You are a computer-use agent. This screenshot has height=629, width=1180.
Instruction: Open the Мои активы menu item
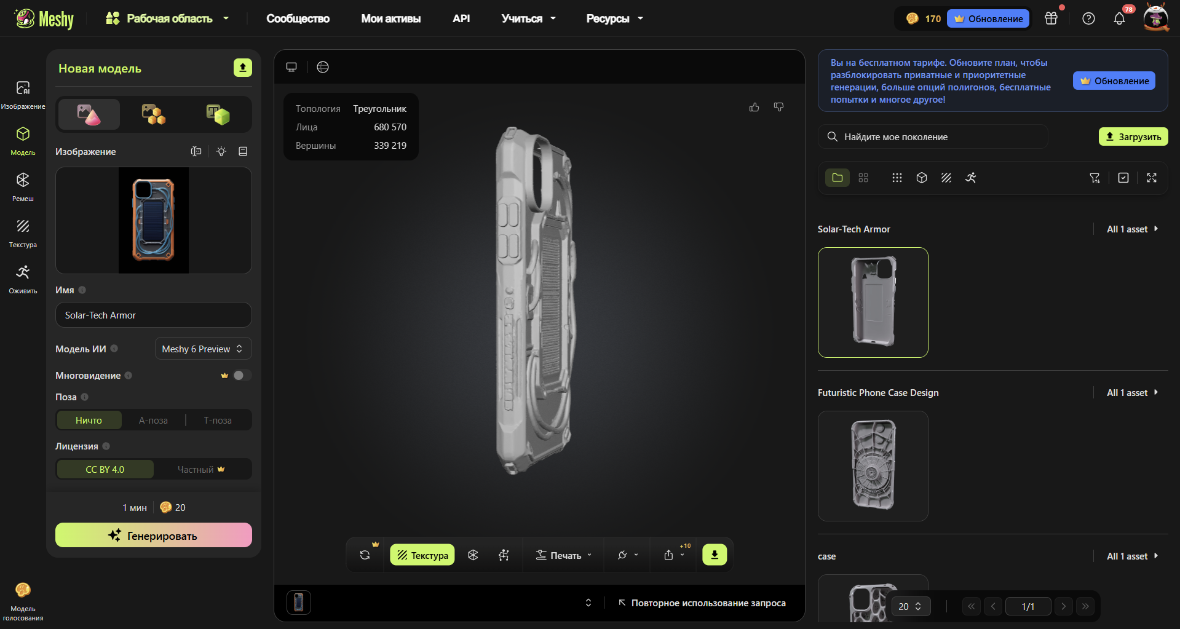point(390,18)
